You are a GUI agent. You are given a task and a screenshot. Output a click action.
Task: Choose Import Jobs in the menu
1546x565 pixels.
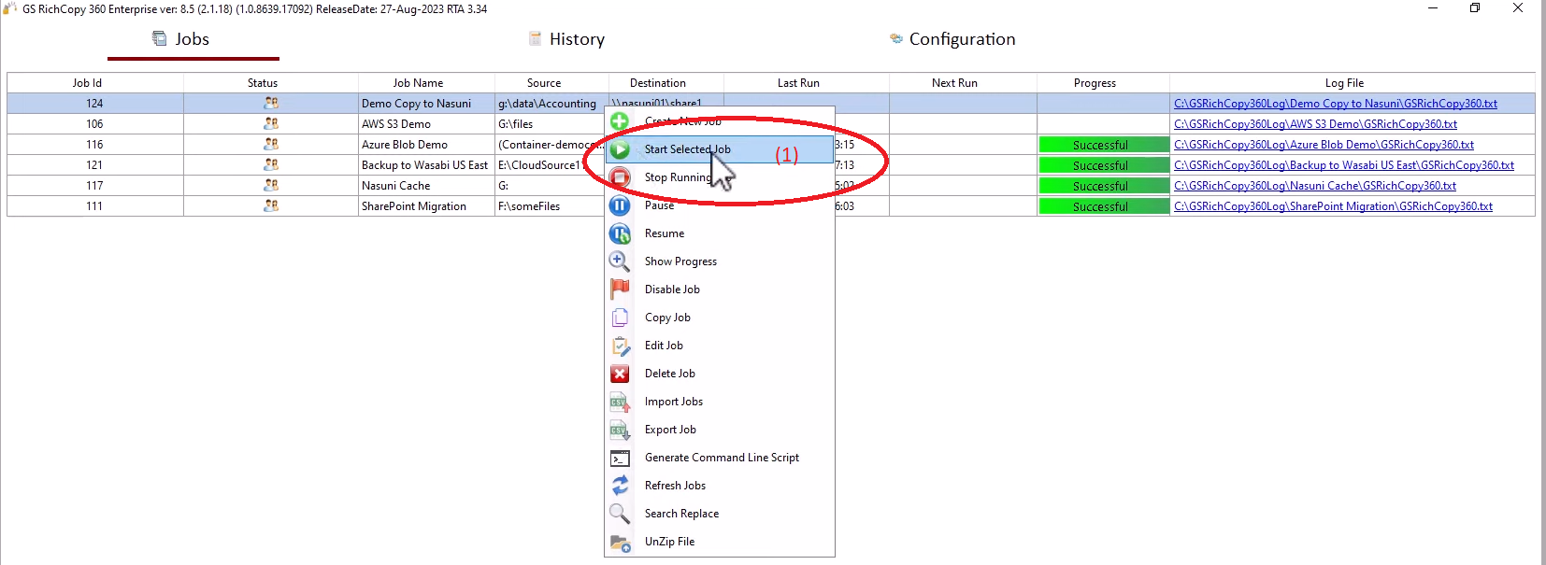point(673,402)
